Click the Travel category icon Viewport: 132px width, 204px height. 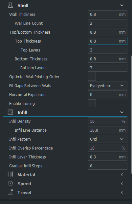tap(11, 192)
